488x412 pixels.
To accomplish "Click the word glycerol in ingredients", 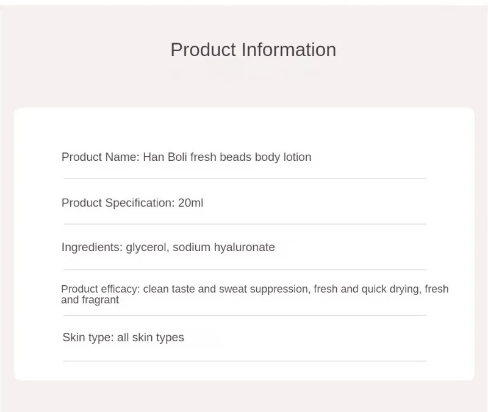I will tap(147, 247).
